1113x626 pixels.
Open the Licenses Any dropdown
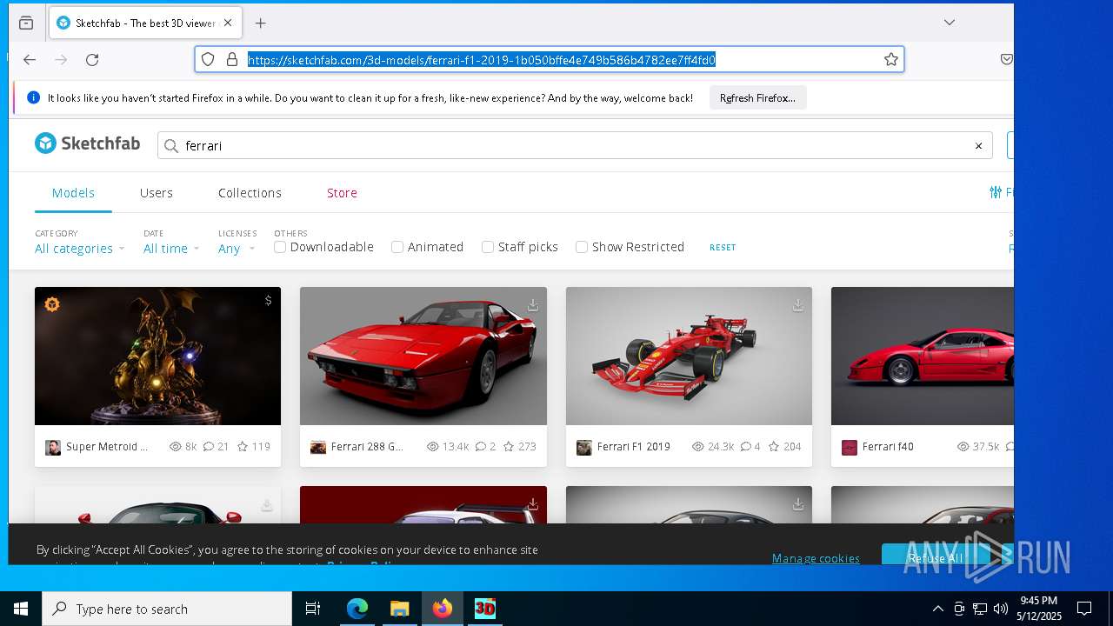click(237, 249)
